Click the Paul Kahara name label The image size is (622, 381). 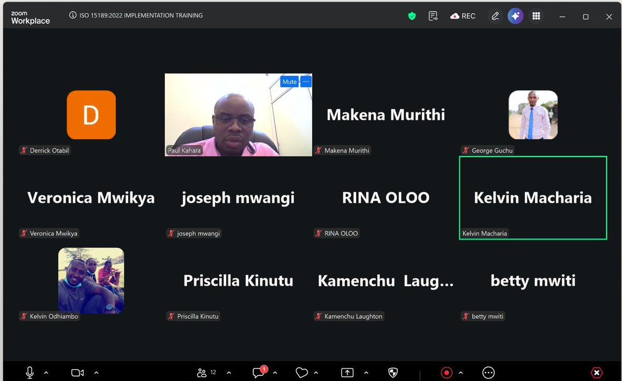click(184, 150)
